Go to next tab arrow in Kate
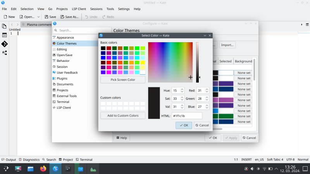Screen dimensions: 310x174 (17, 24)
